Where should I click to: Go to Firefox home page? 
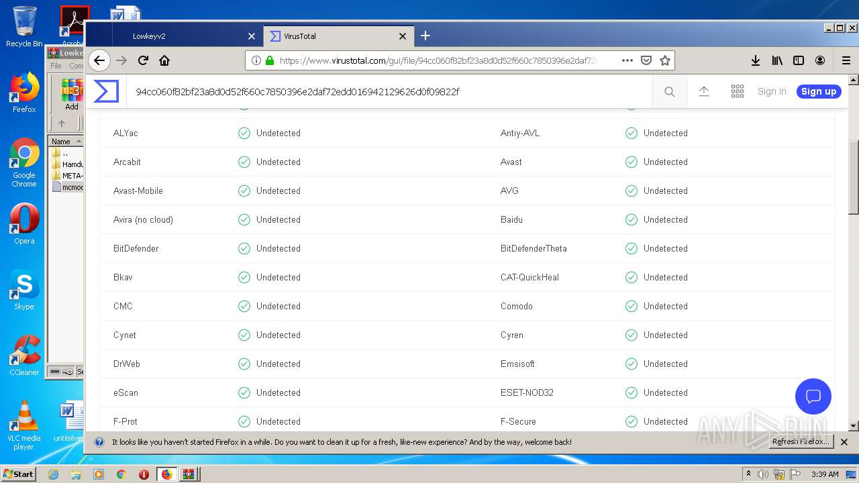coord(164,60)
